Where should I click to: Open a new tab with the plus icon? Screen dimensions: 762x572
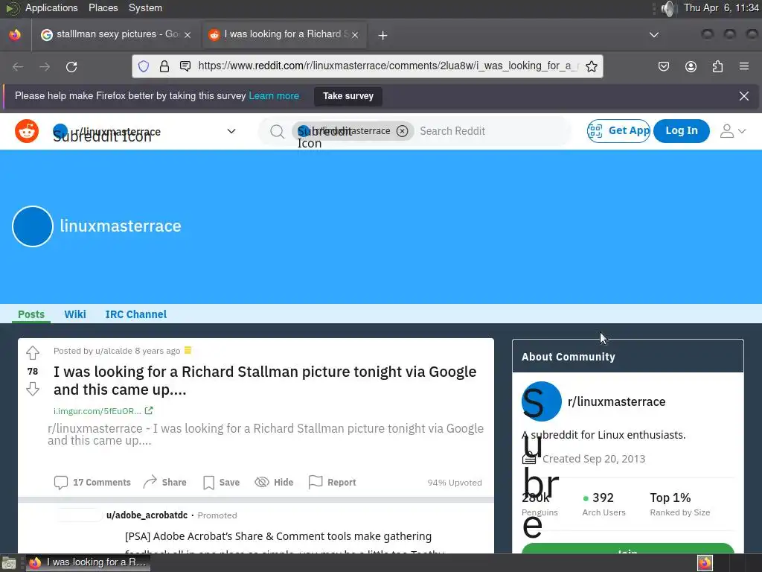point(383,35)
